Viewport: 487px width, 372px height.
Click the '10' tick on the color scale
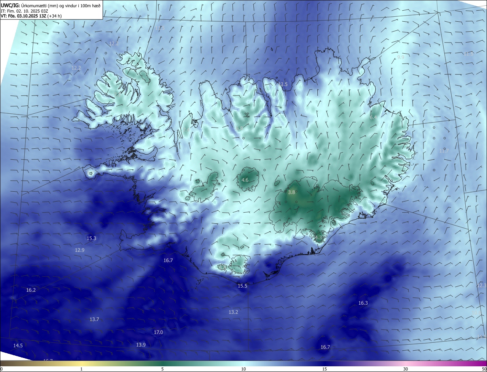243,369
